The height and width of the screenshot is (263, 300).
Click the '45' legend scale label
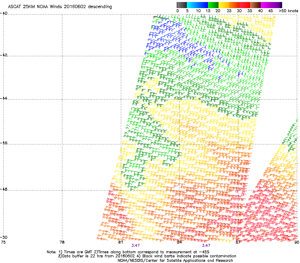point(270,11)
